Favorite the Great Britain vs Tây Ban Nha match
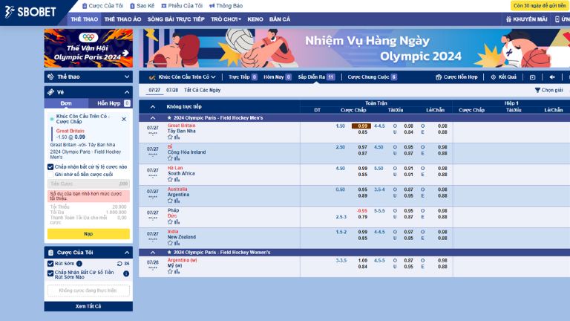The height and width of the screenshot is (321, 570). coord(170,137)
